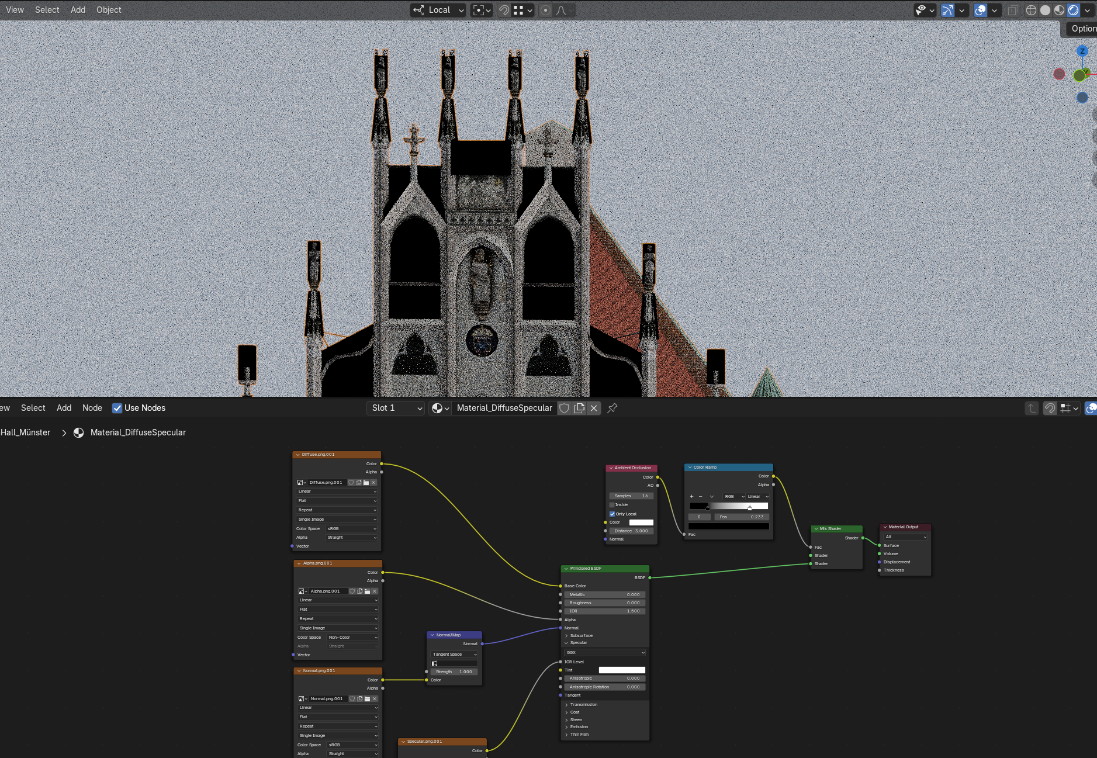
Task: Browse image in Diffuse.png.001 node
Action: [x=302, y=483]
